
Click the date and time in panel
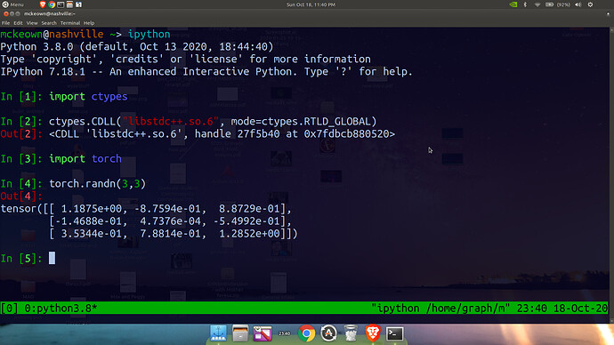pyautogui.click(x=311, y=4)
